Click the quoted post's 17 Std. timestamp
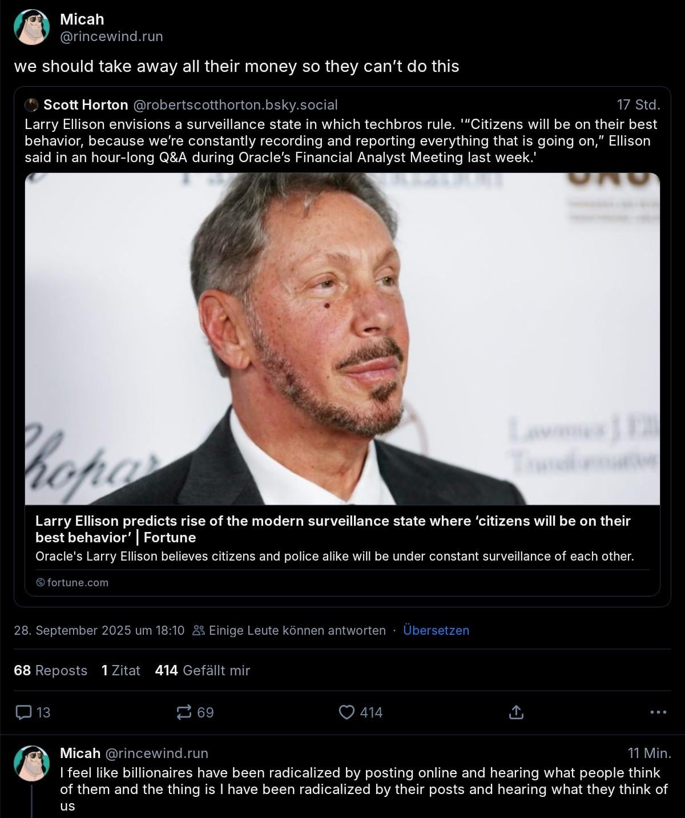685x818 pixels. pyautogui.click(x=638, y=104)
